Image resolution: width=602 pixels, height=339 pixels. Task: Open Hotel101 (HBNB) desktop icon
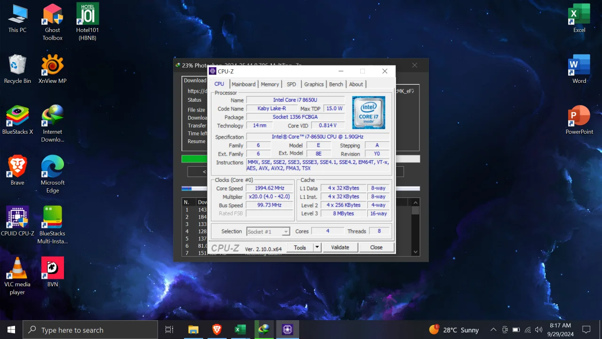pos(87,23)
